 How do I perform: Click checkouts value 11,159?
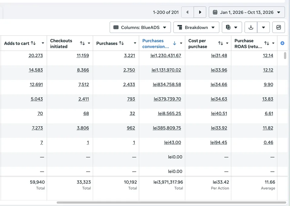coord(83,55)
